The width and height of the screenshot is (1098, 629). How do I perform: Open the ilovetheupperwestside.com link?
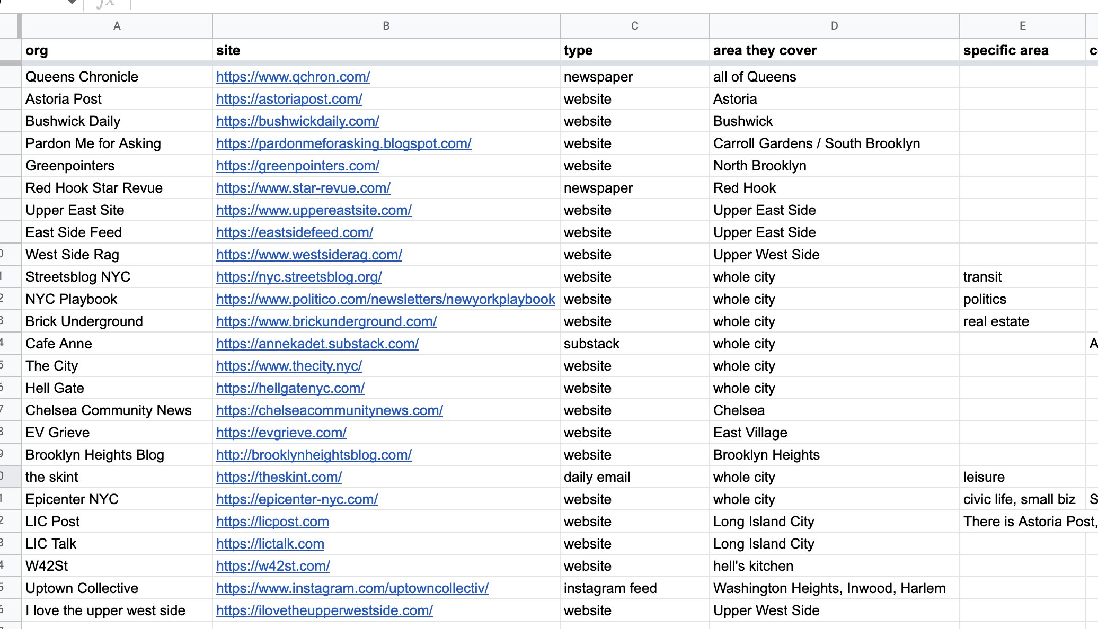click(x=324, y=610)
